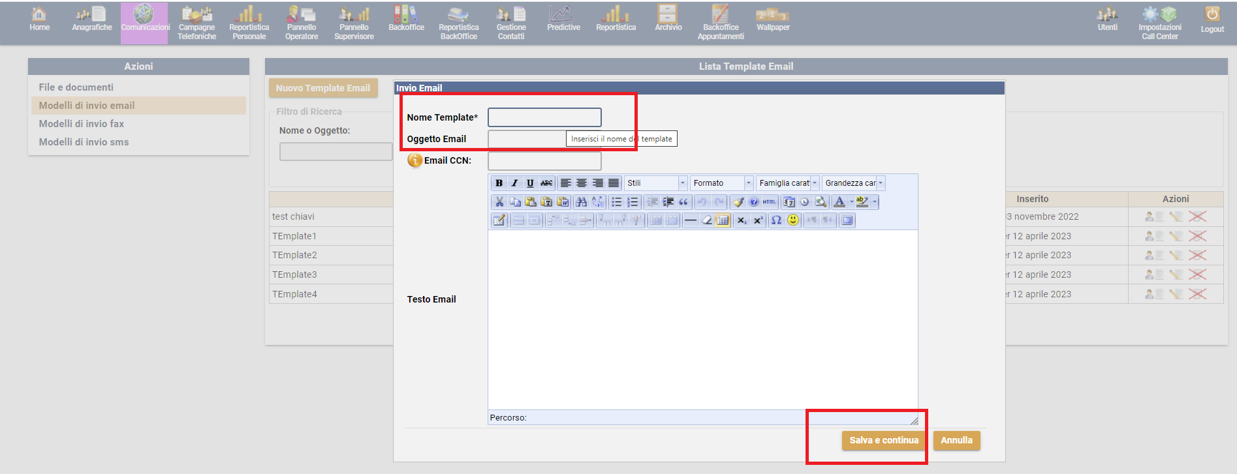Screen dimensions: 1237x474
Task: Toggle italic formatting in editor
Action: [514, 183]
